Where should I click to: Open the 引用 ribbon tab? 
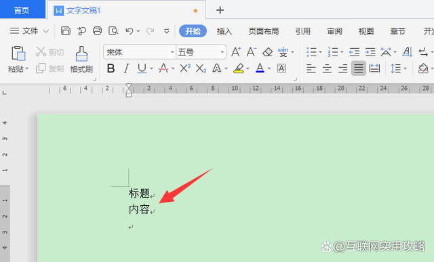coord(303,31)
